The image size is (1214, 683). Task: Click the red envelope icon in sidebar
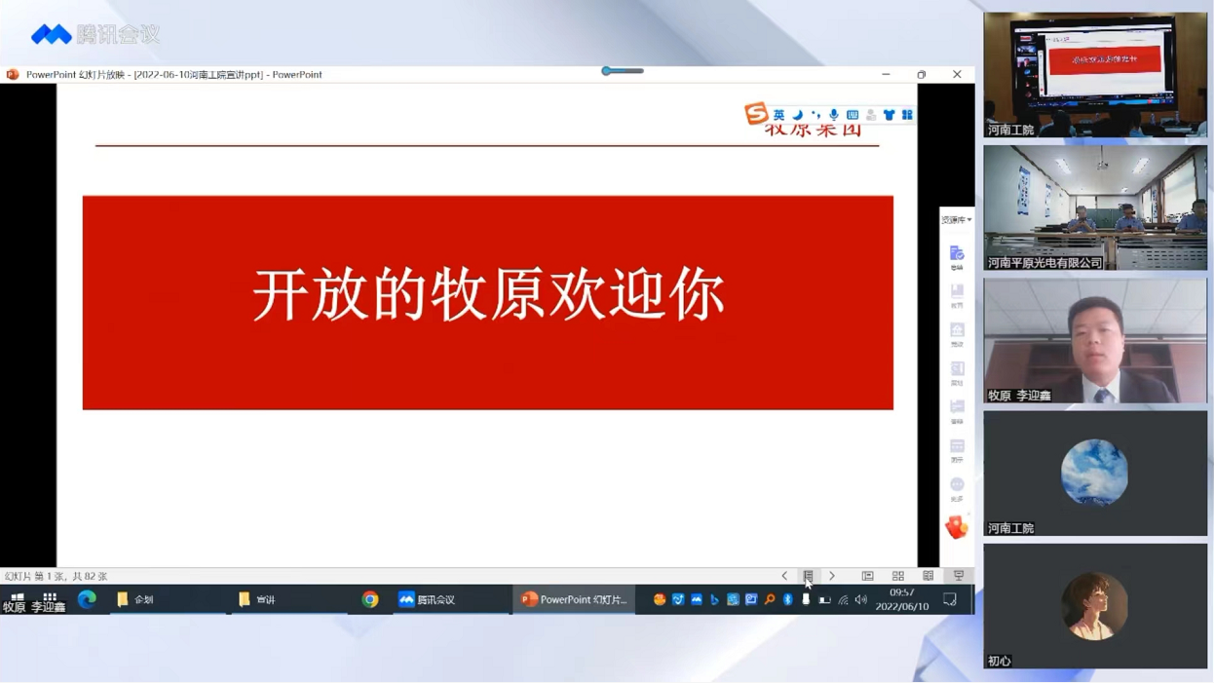(957, 527)
